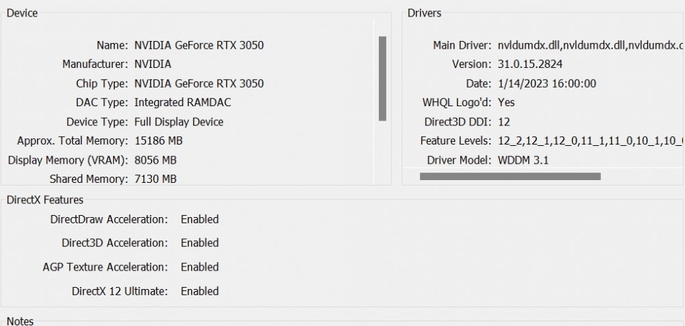This screenshot has height=326, width=685.
Task: Select the Direct3D DDI value 12
Action: pyautogui.click(x=503, y=122)
